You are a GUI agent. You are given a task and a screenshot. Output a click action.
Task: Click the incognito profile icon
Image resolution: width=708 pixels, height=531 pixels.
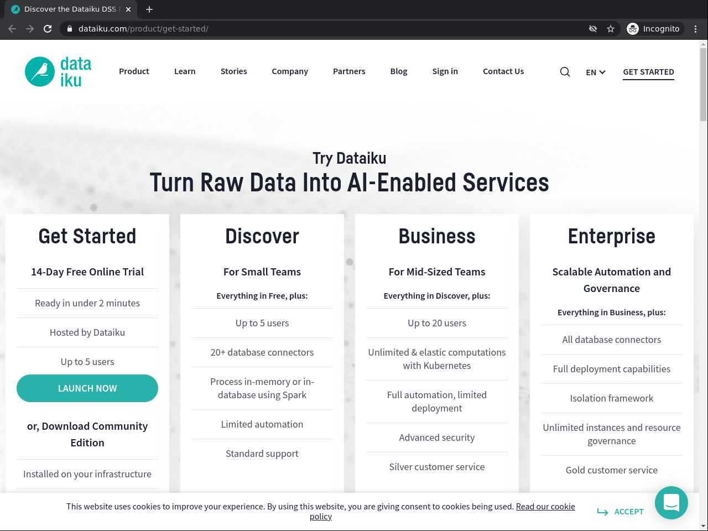click(632, 28)
